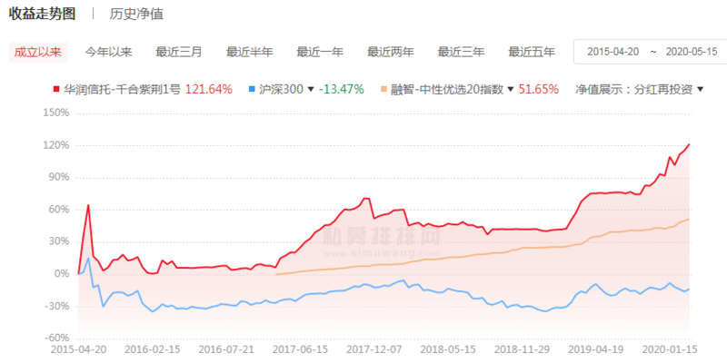Expand the arrow next to 融智-中性优选20指数

[x=510, y=90]
